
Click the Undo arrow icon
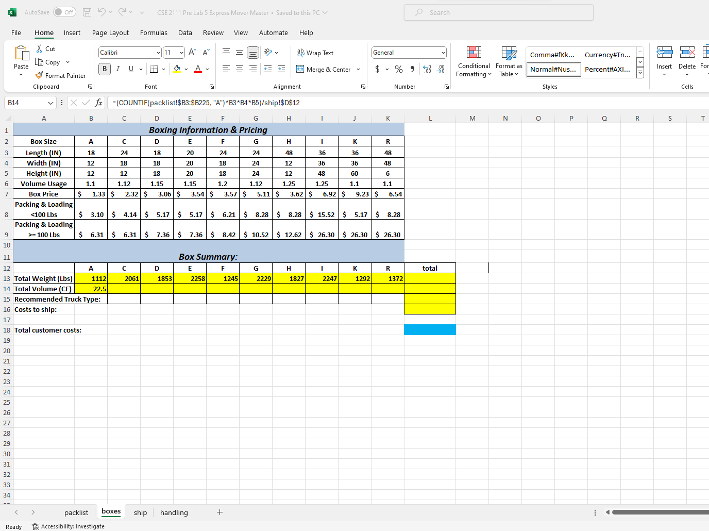click(x=102, y=12)
